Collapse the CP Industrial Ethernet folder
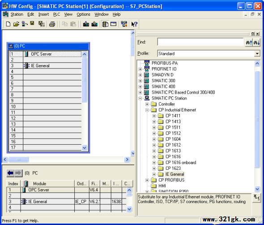The width and height of the screenshot is (264, 225). tap(147, 110)
